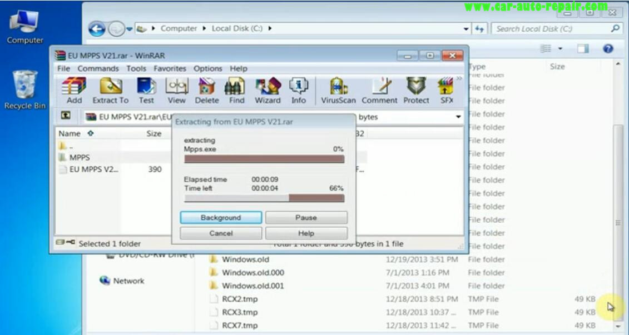Viewport: 629px width, 335px height.
Task: Expand the Local Disk (C:) breadcrumb arrow
Action: 270,28
